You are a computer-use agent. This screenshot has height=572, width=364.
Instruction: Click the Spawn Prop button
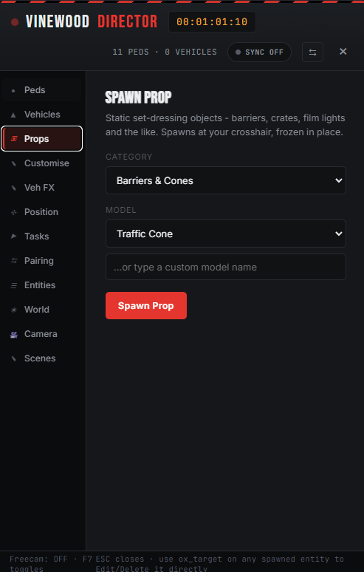[146, 306]
